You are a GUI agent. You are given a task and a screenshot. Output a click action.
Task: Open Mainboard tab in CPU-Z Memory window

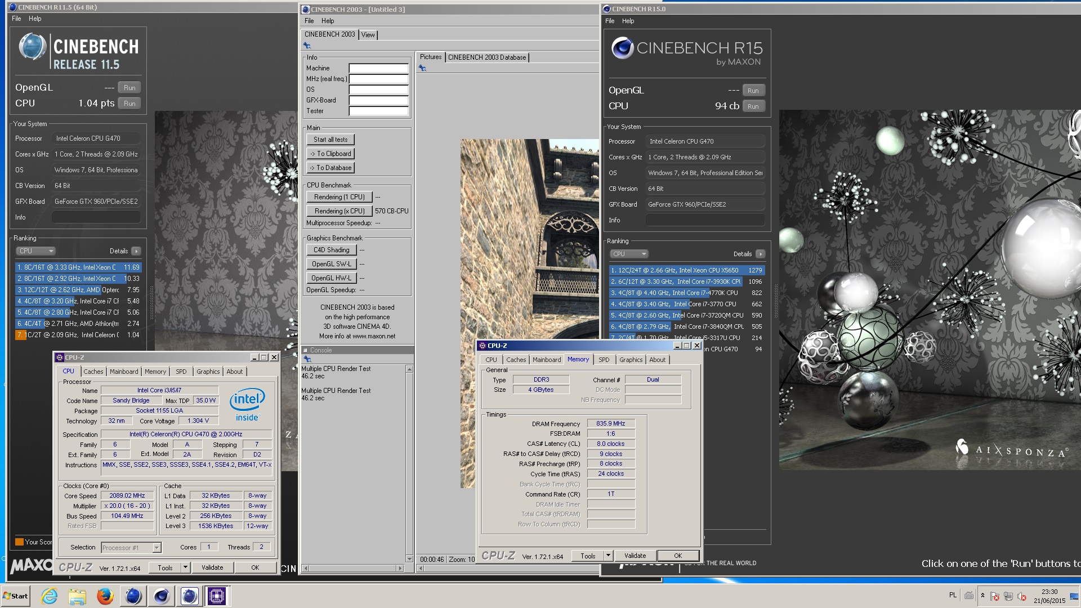[x=547, y=360]
